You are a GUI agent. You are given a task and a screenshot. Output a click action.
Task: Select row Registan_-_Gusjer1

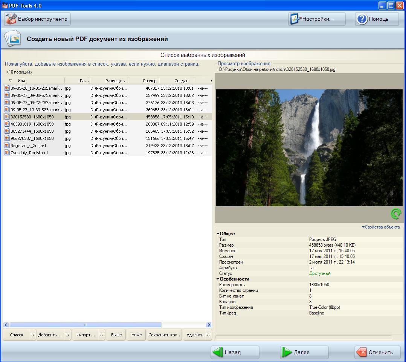tap(107, 146)
